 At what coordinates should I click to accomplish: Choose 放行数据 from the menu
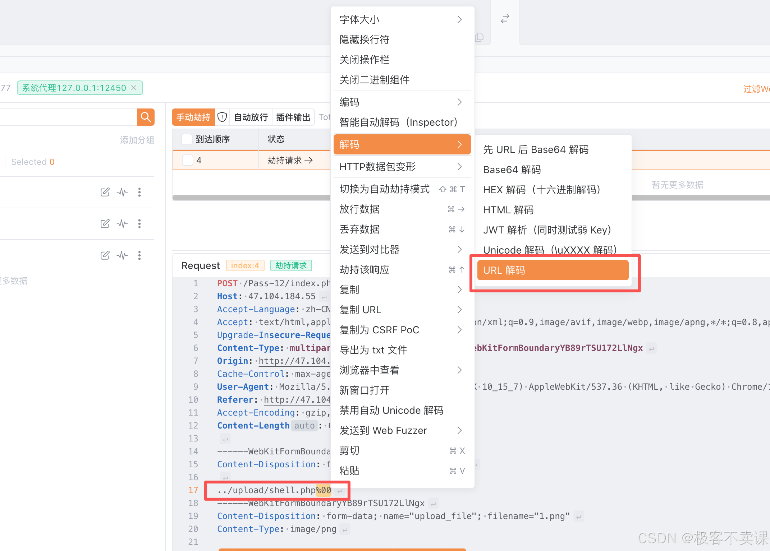click(402, 209)
